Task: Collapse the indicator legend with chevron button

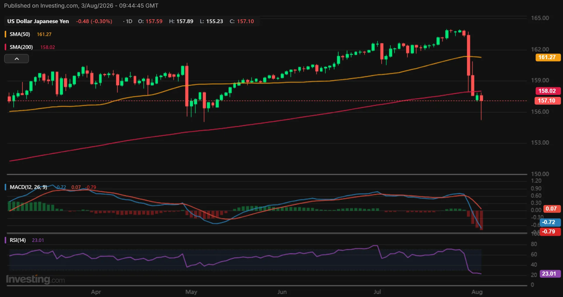Action: pyautogui.click(x=16, y=59)
